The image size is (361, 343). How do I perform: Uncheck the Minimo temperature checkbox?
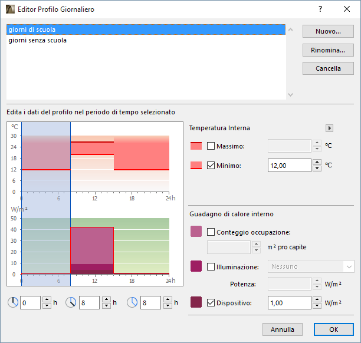tap(211, 166)
